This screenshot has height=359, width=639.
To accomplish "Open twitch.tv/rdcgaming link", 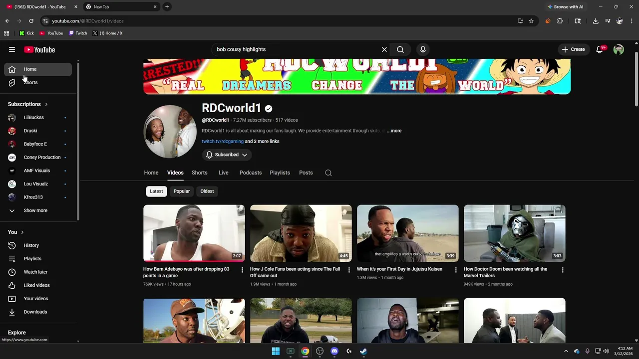I will (x=223, y=142).
